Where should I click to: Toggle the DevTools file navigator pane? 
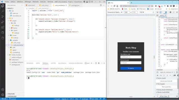click(157, 16)
